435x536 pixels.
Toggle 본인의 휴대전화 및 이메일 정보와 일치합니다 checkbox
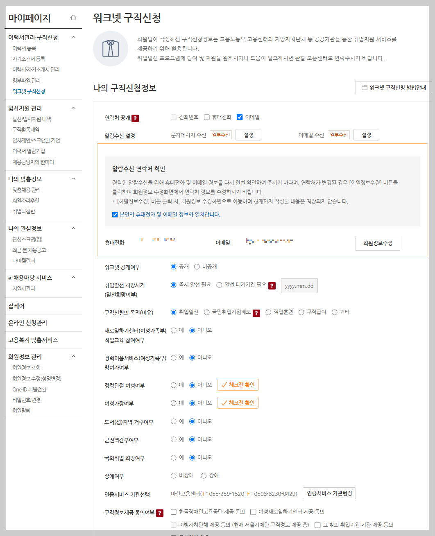pos(115,215)
